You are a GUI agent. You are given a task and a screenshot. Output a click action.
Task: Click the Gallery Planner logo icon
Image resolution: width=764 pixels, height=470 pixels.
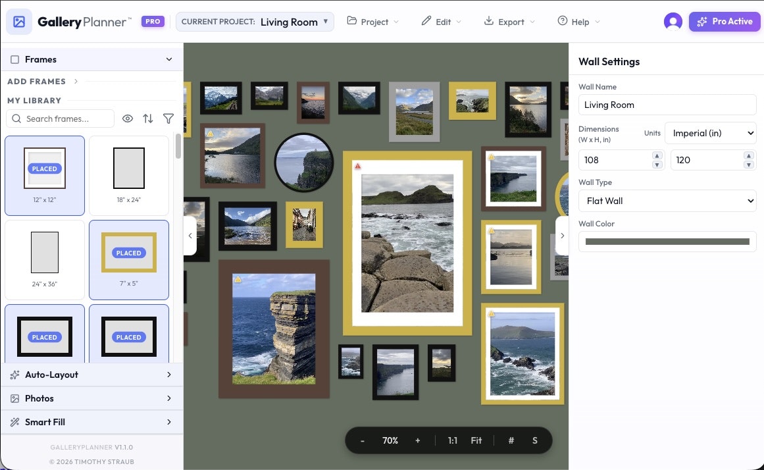18,21
